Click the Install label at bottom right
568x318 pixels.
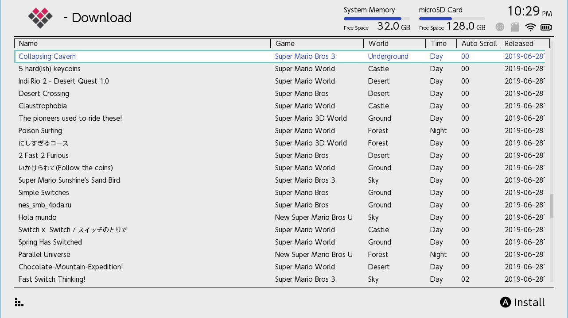point(529,303)
